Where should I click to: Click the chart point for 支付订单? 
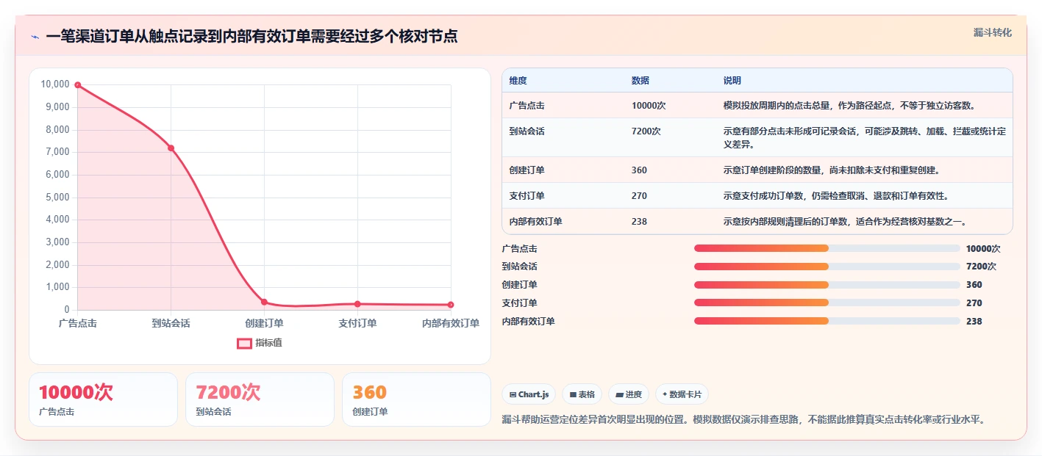point(357,304)
